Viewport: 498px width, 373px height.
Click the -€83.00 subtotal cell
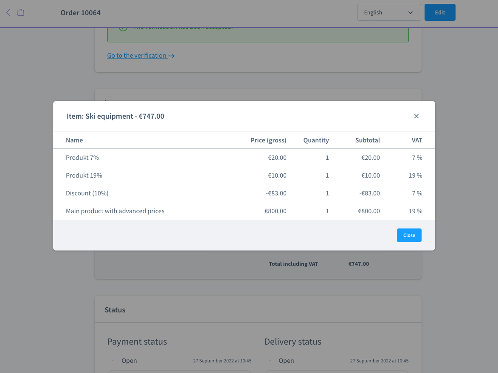tap(370, 193)
